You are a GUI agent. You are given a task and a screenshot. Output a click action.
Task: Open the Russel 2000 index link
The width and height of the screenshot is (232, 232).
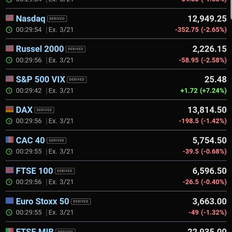40,49
